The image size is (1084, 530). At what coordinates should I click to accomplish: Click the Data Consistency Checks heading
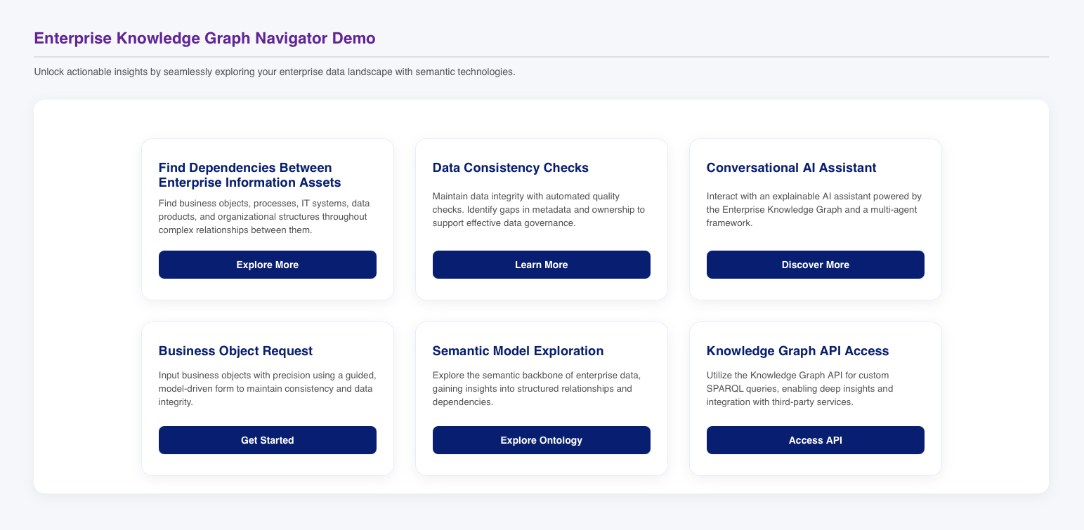click(x=511, y=168)
